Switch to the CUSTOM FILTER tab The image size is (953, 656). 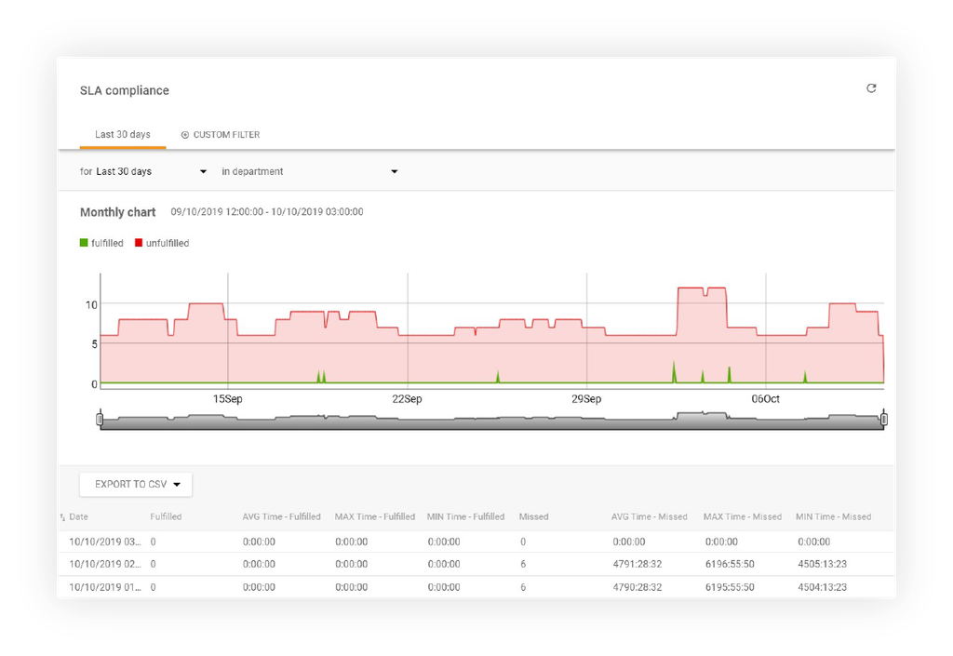pyautogui.click(x=220, y=134)
